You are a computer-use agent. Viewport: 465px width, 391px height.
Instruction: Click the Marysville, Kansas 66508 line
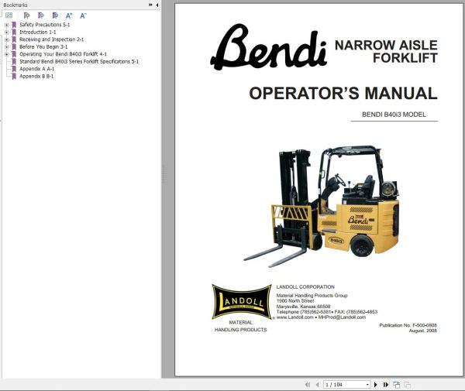303,307
